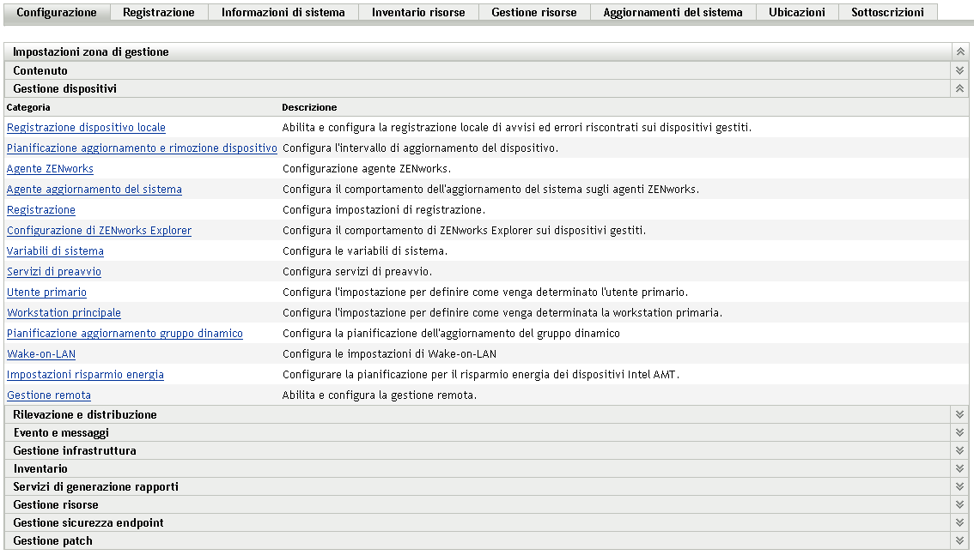The image size is (974, 555).
Task: Expand the Evento e messaggi section
Action: point(959,432)
